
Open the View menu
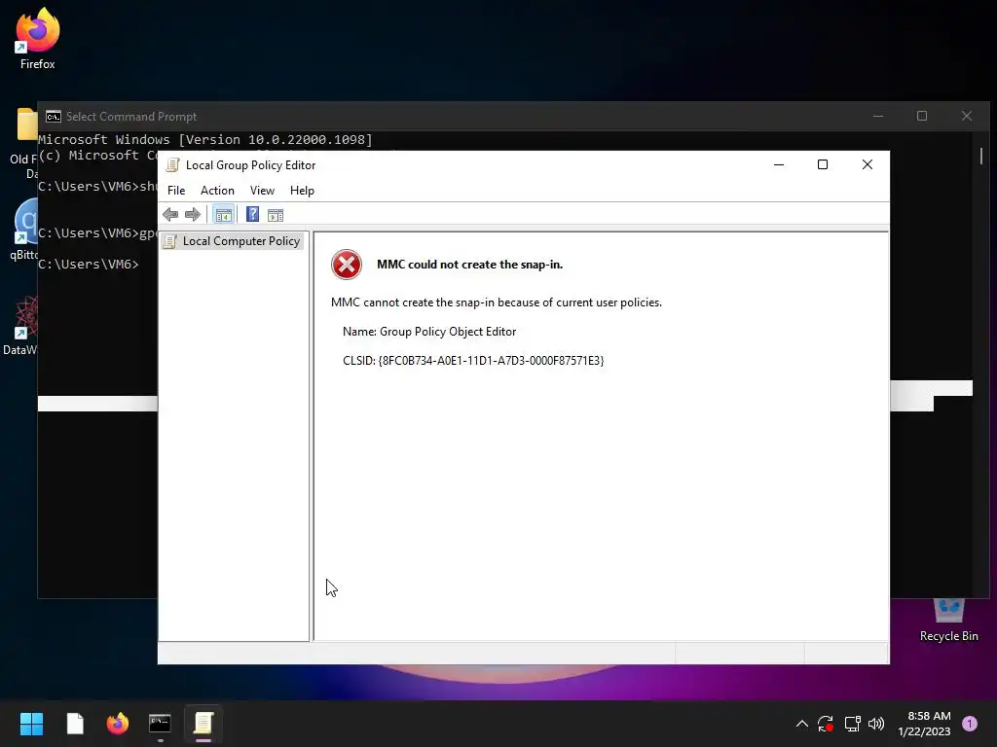tap(262, 191)
